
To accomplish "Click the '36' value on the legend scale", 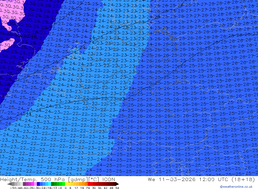I will coord(100,188).
